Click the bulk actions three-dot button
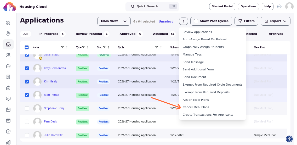 pos(183,21)
